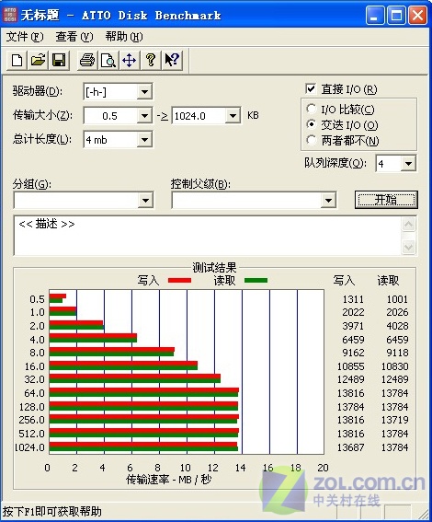Click the description box scroll down arrow
The height and width of the screenshot is (522, 432).
pos(408,247)
